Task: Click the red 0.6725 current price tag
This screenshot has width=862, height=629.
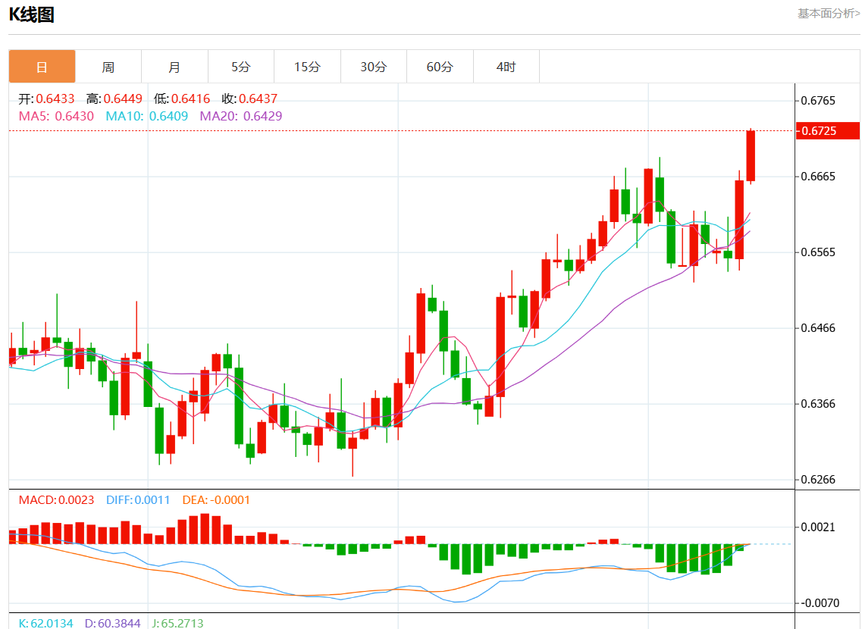Action: (827, 131)
